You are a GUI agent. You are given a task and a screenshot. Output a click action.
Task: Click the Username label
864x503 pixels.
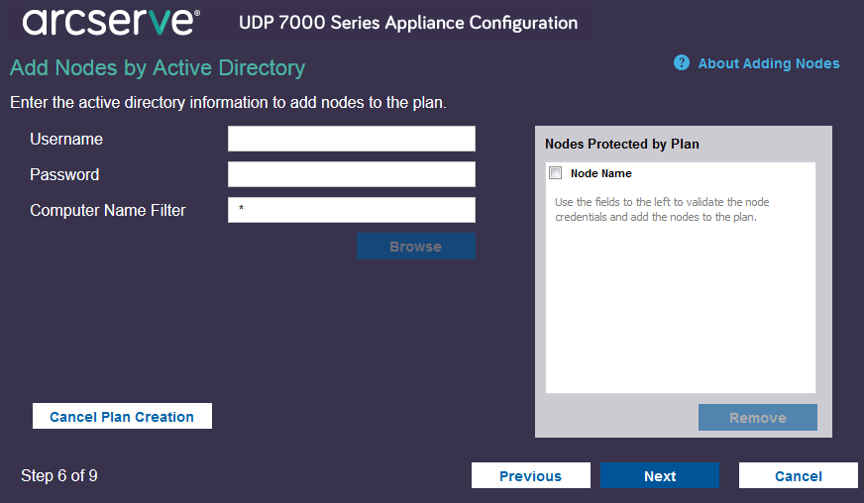[66, 140]
